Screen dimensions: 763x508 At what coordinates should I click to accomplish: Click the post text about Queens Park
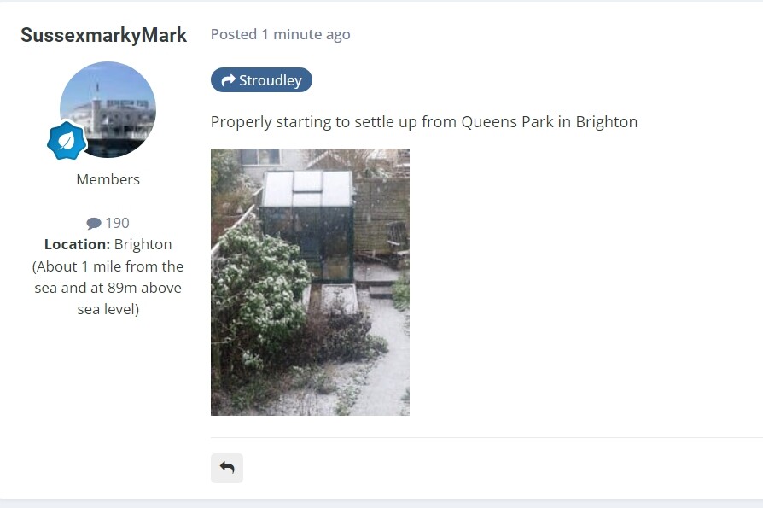(424, 121)
